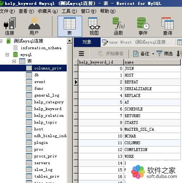Click the hamburger menu icon in table toolbar
Image resolution: width=182 pixels, height=183 pixels.
(81, 54)
